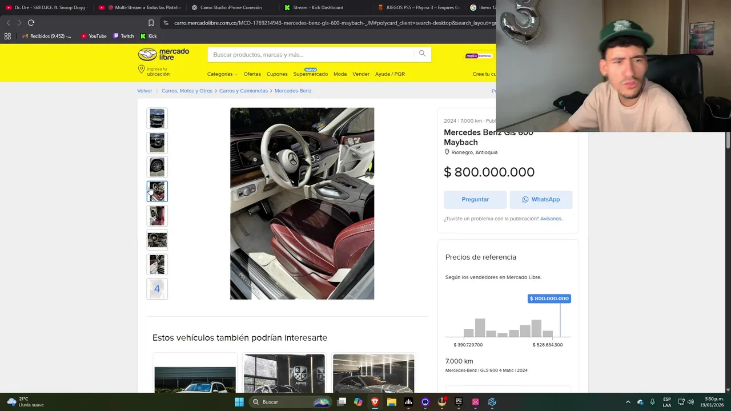Open the Ofertas menu item
The height and width of the screenshot is (411, 731).
click(x=252, y=74)
